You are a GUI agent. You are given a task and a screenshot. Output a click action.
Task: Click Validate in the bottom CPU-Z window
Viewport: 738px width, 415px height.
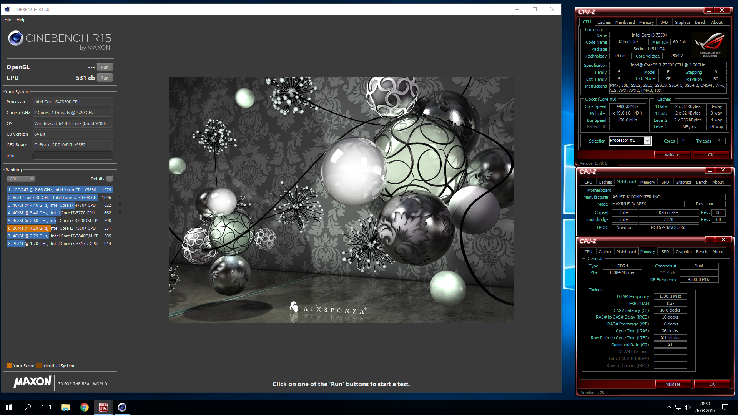point(673,384)
